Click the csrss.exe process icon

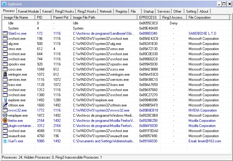point(5,69)
